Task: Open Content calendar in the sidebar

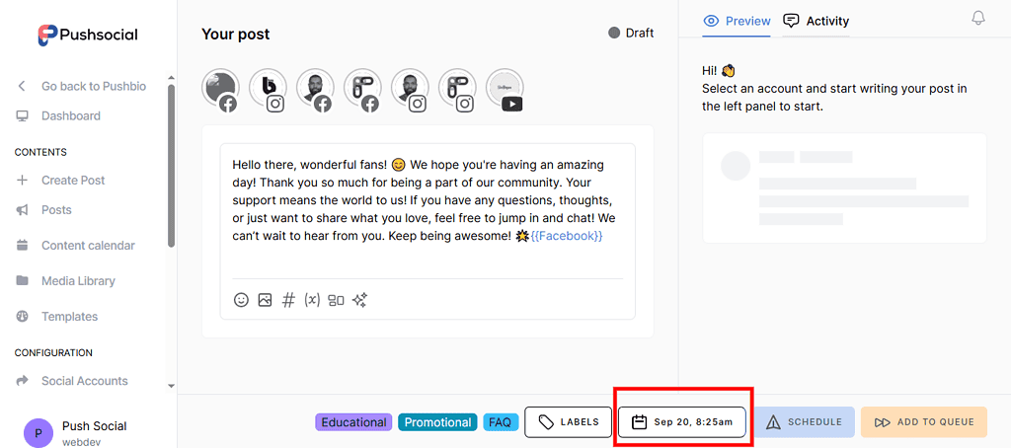Action: tap(88, 246)
